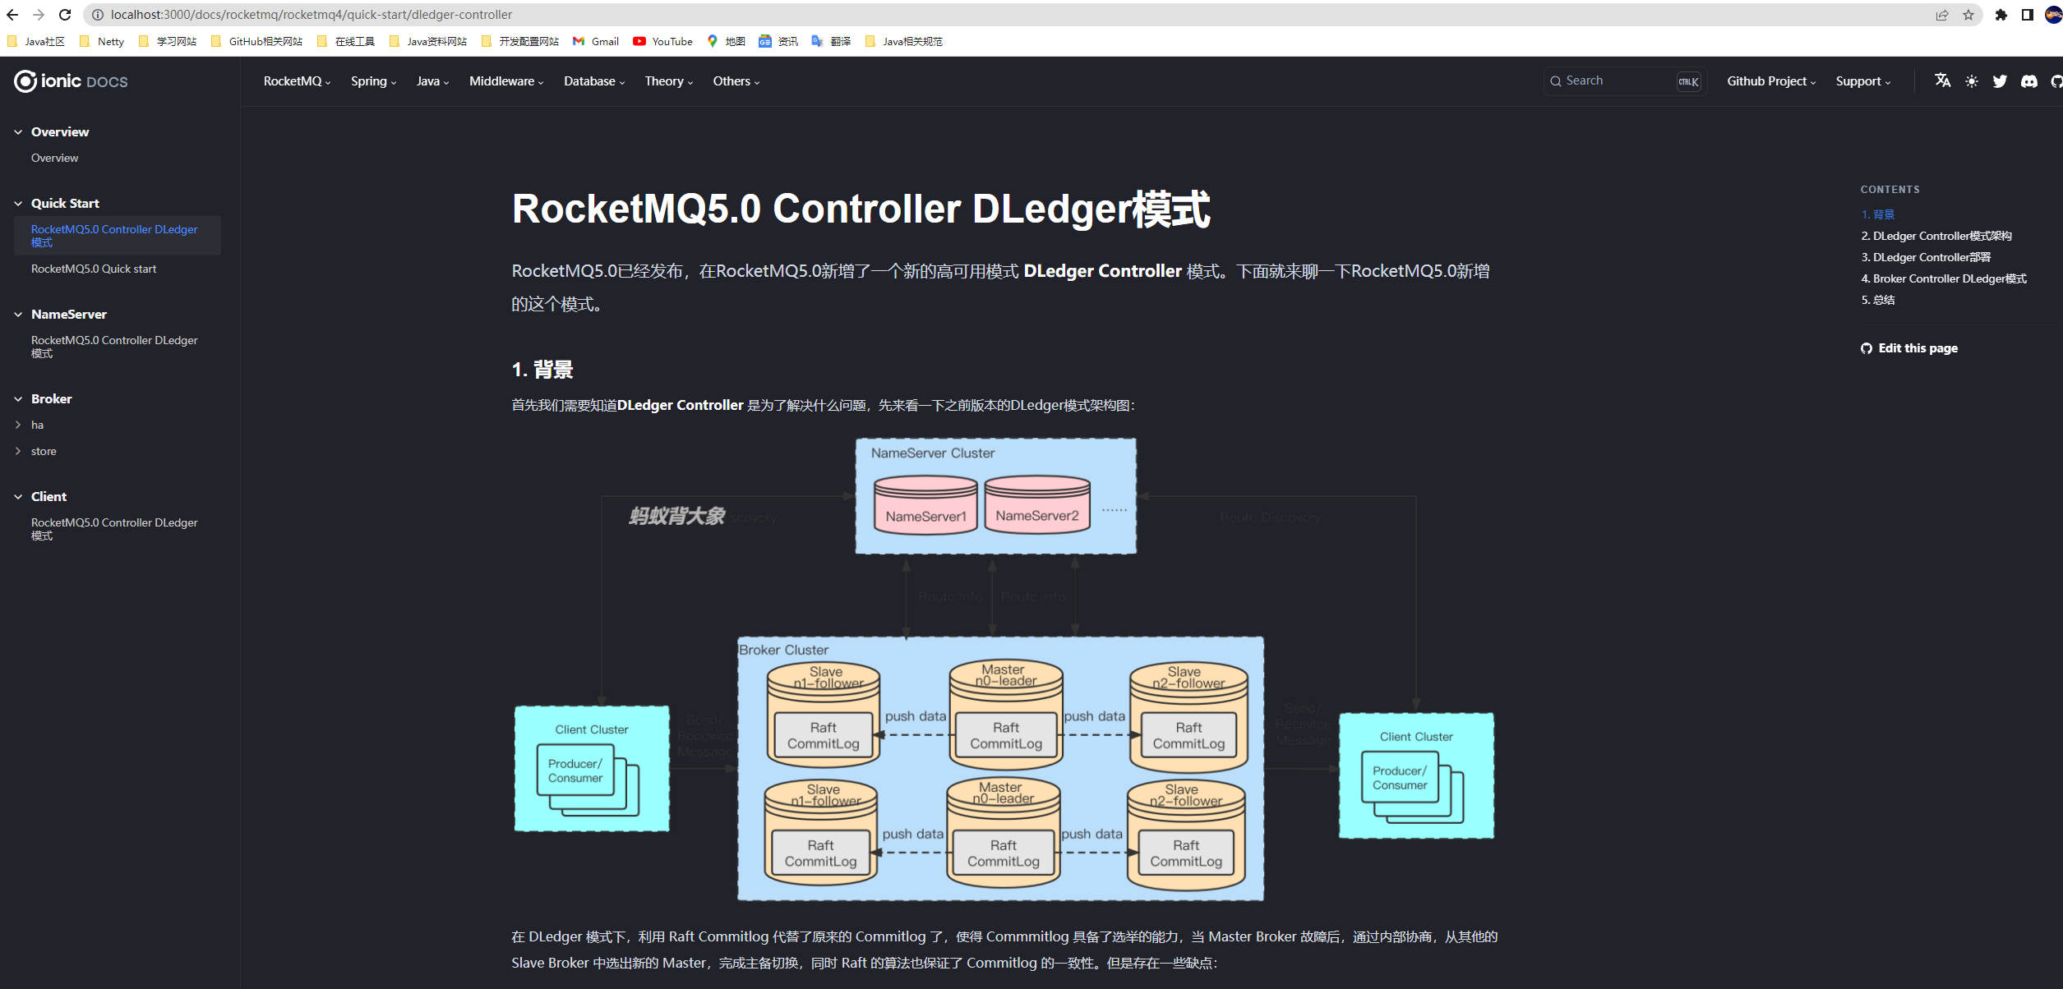Open the language translation switcher icon
This screenshot has height=989, width=2063.
pos(1942,80)
